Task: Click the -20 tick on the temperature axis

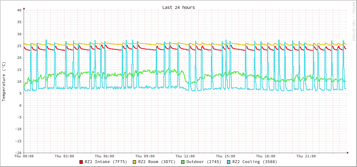Action: (x=18, y=153)
